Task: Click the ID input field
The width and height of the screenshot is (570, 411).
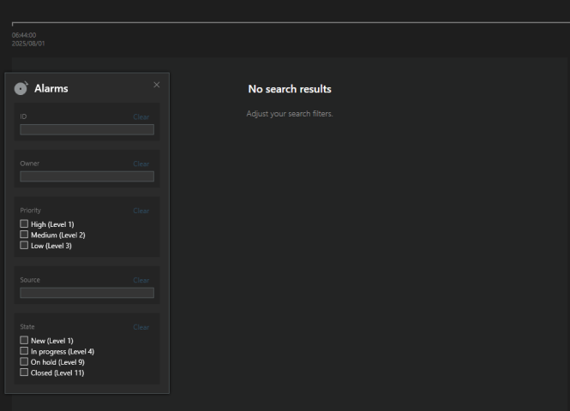Action: 87,129
